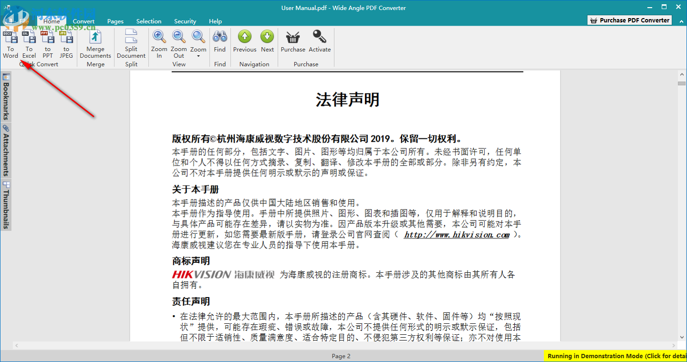Open the Pages ribbon tab
Viewport: 687px width, 362px height.
pyautogui.click(x=115, y=21)
